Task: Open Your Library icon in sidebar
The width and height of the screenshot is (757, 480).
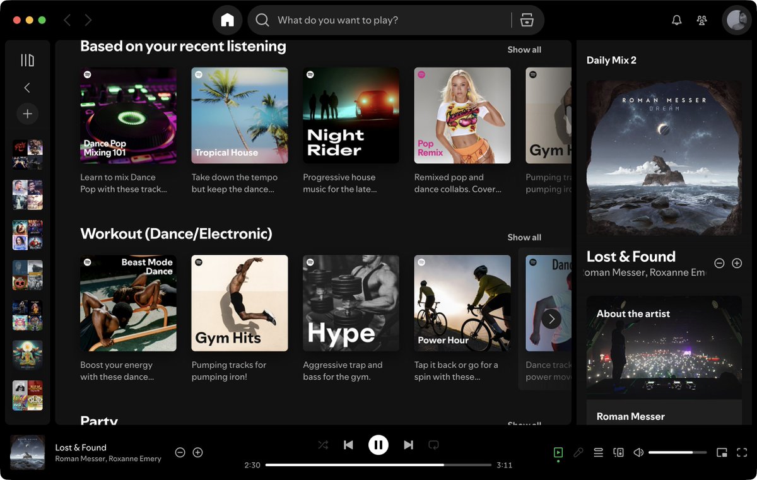Action: [27, 60]
